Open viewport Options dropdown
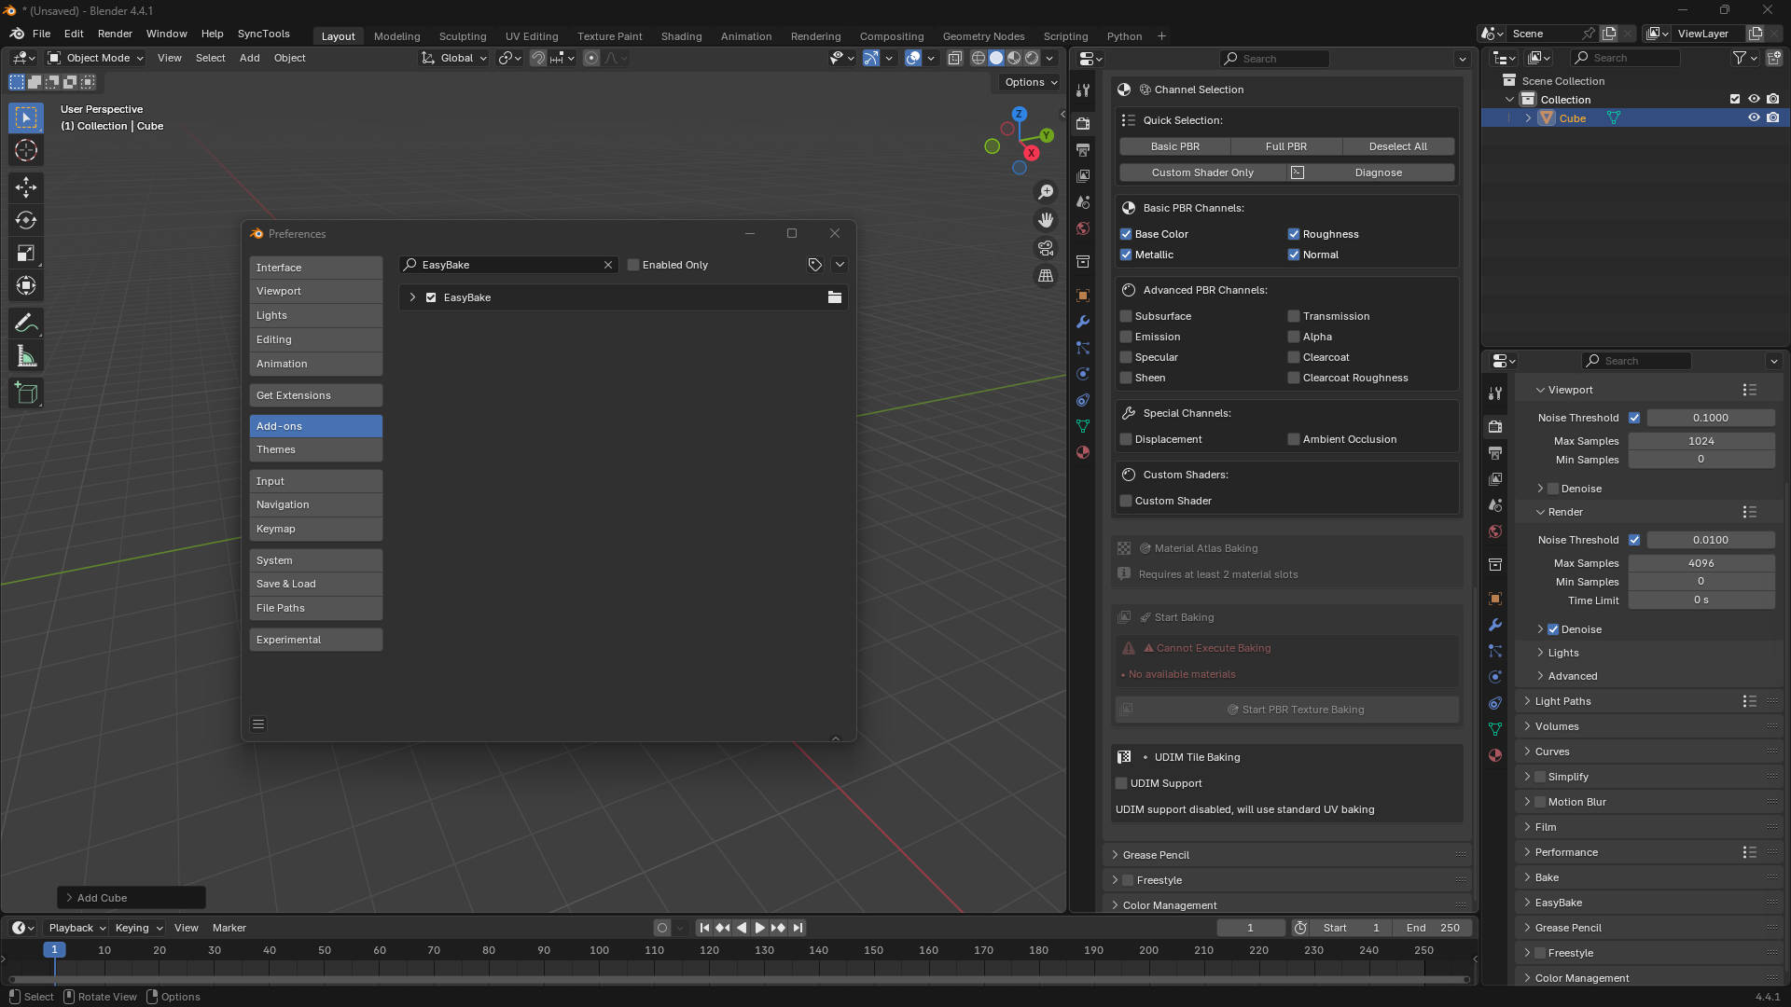The image size is (1791, 1007). point(1030,82)
